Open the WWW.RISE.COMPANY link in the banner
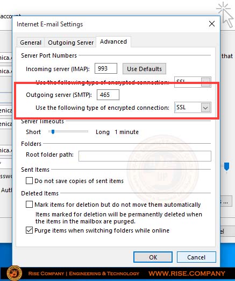 tap(187, 273)
